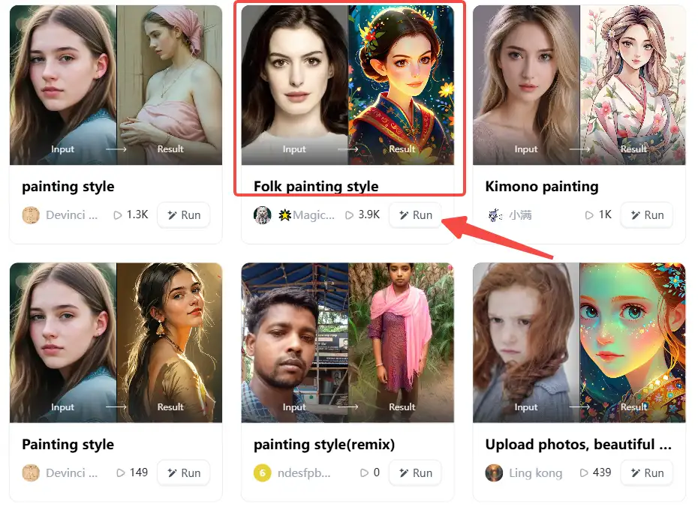Click the 小满 author avatar icon
Image resolution: width=698 pixels, height=510 pixels.
tap(495, 215)
